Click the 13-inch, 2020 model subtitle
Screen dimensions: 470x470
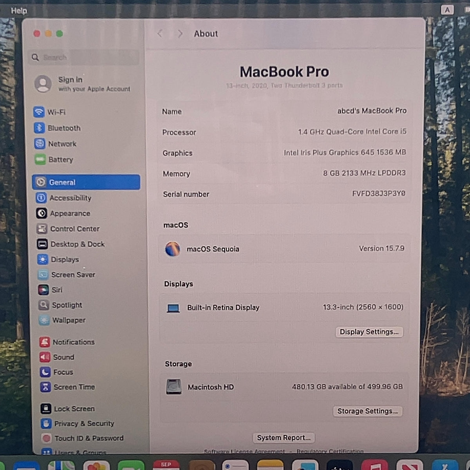click(x=284, y=85)
